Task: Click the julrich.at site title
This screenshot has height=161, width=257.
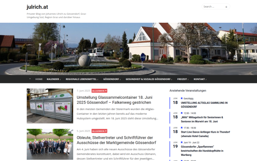Action: (37, 7)
